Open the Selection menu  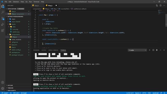(x=16, y=2)
